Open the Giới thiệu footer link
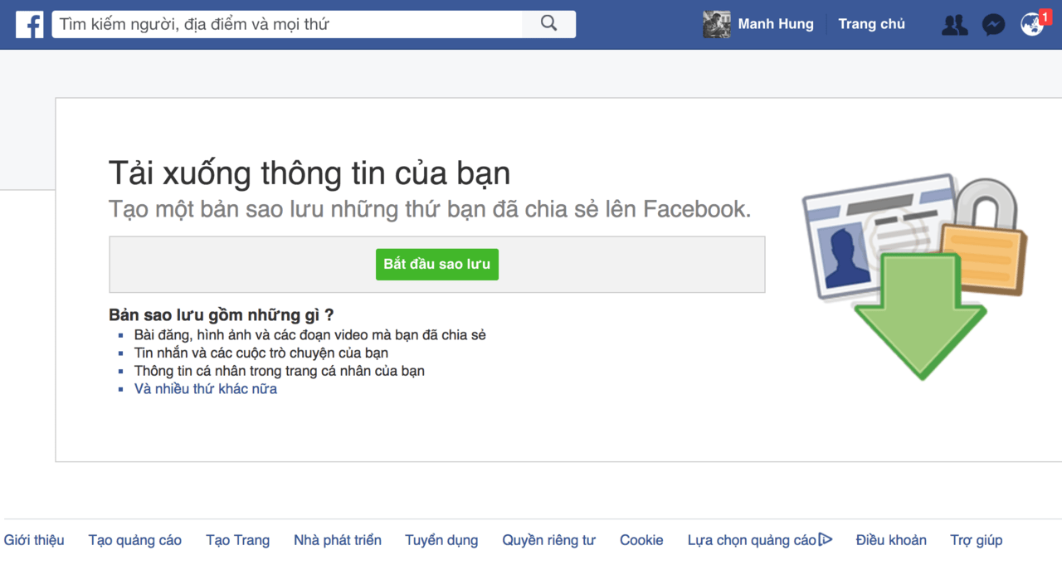The image size is (1062, 565). [34, 540]
